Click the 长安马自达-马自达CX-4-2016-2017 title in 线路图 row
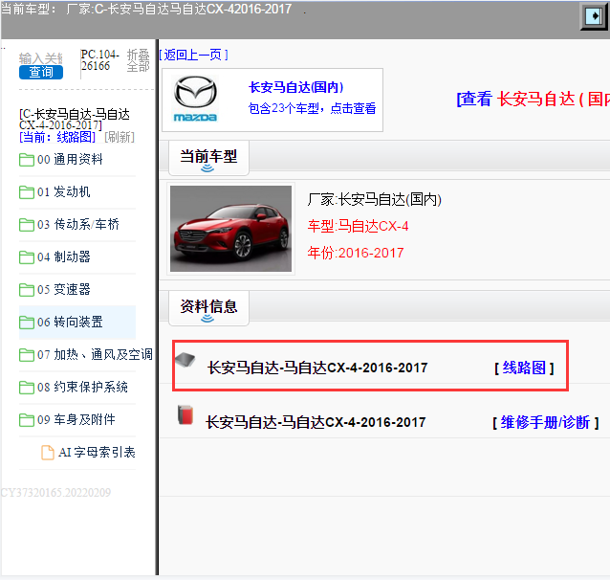 tap(317, 368)
